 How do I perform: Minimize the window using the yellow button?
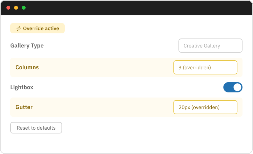(16, 8)
